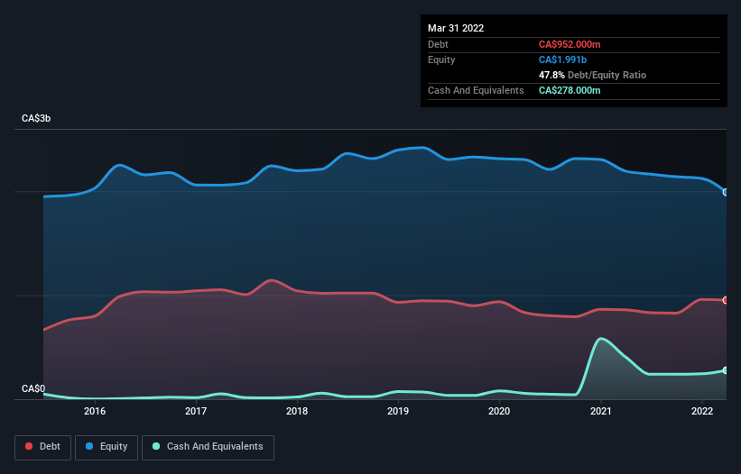
Task: Select the 2020 x-axis label
Action: (499, 411)
